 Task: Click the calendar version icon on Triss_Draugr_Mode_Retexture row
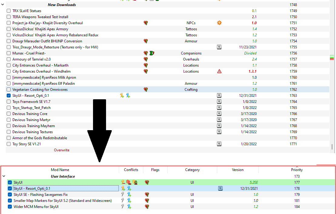click(219, 47)
